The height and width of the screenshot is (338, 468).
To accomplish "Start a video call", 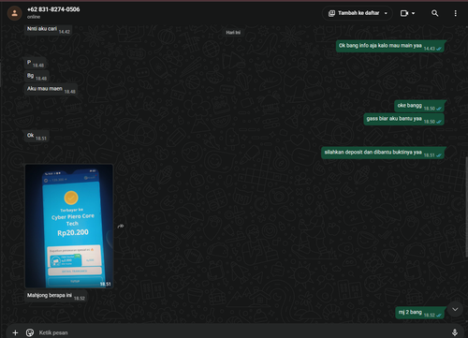I will pos(404,13).
